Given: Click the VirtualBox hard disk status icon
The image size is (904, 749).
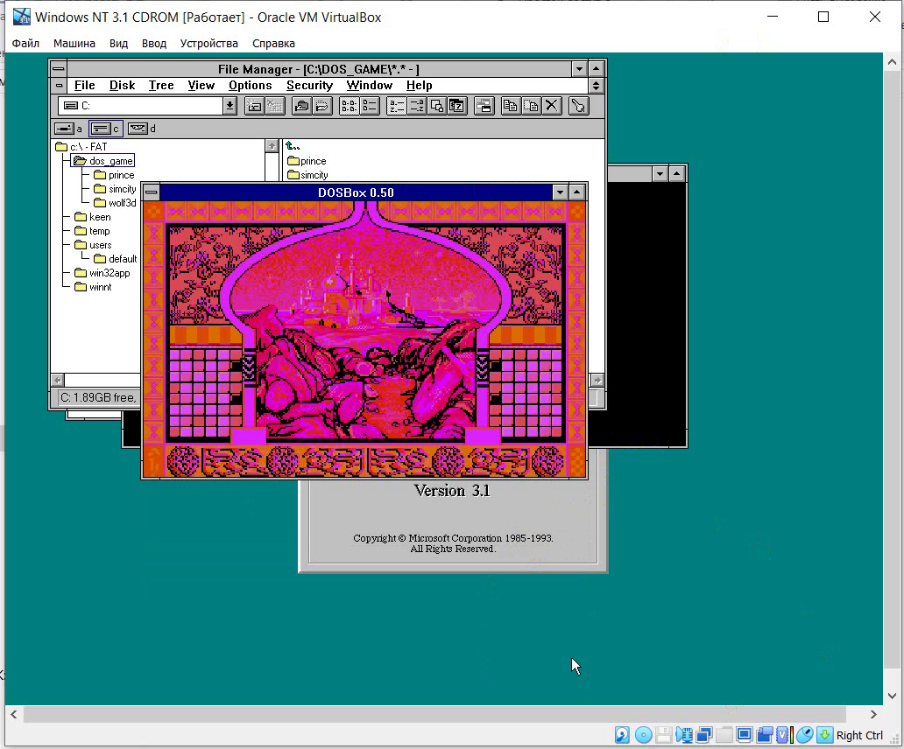Looking at the screenshot, I should [x=622, y=735].
